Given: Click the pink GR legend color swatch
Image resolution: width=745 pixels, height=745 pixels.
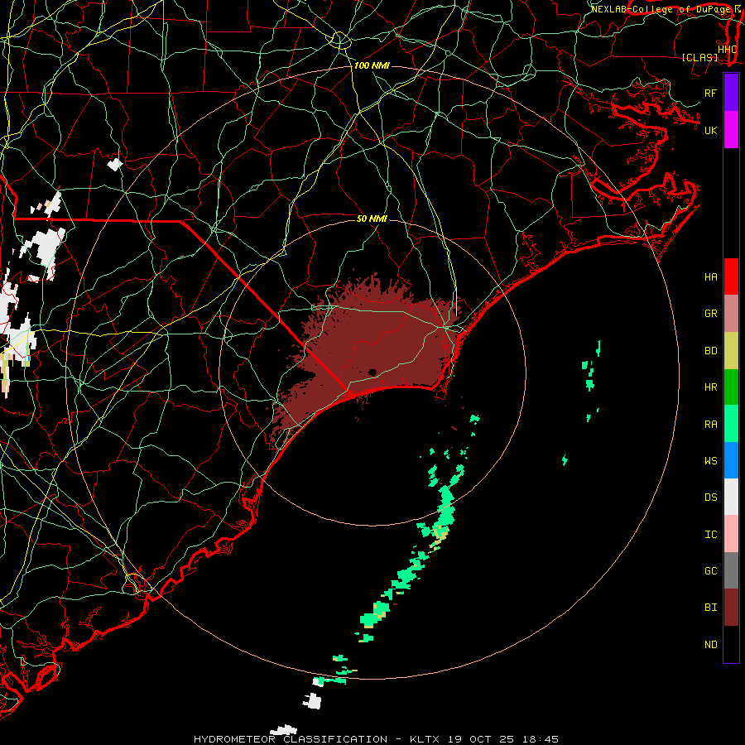Looking at the screenshot, I should point(731,314).
